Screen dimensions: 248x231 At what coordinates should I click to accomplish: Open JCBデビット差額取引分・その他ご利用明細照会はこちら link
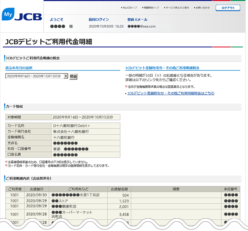click(x=171, y=93)
